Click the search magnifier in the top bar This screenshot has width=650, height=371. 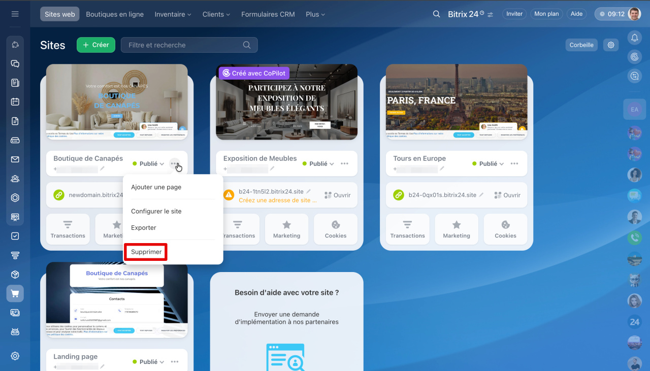coord(436,14)
